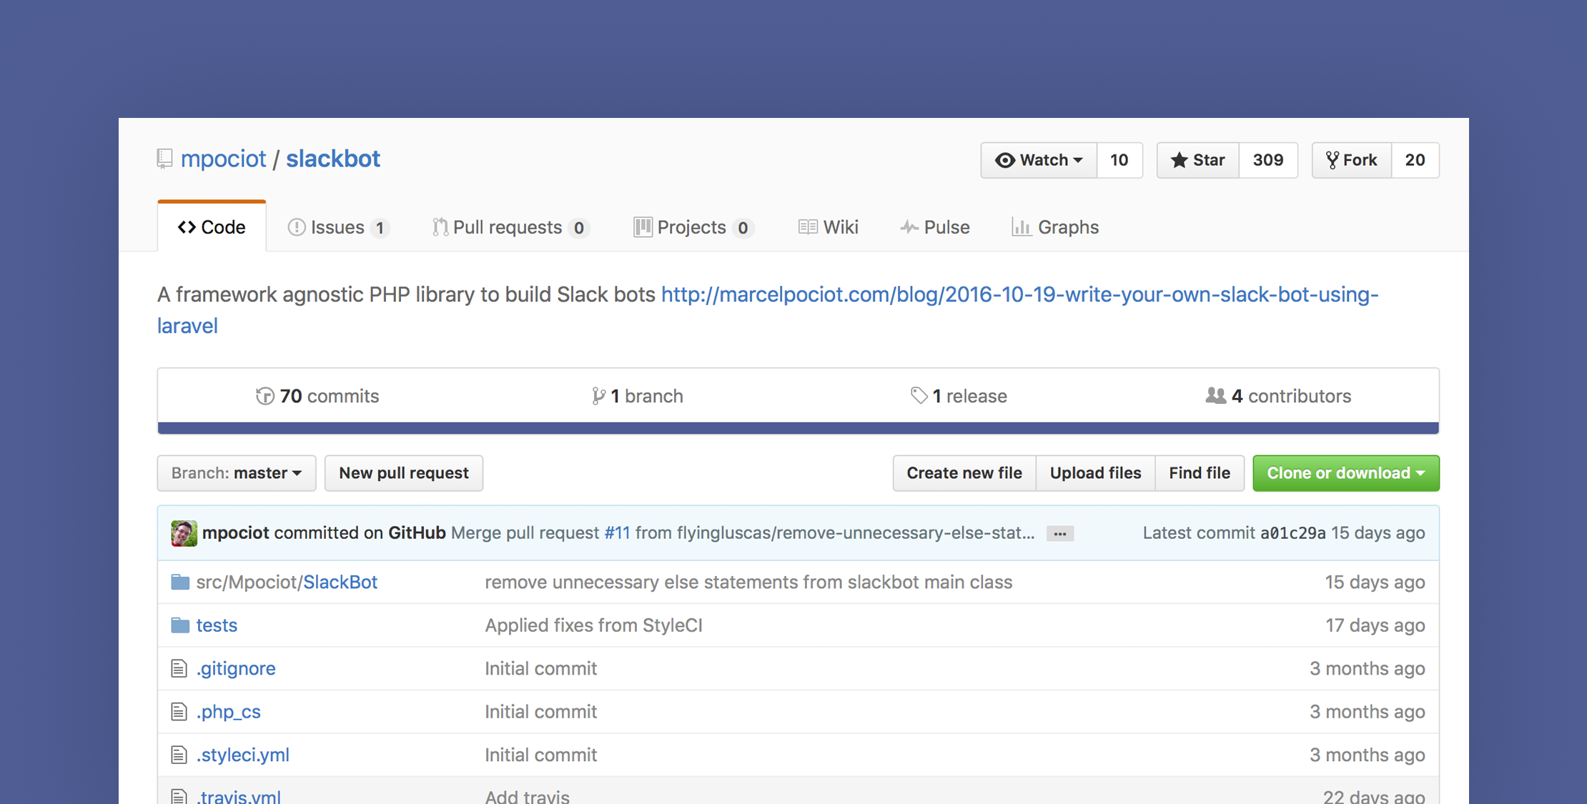Open latest commit a01c29a hash
The width and height of the screenshot is (1587, 804).
1292,533
